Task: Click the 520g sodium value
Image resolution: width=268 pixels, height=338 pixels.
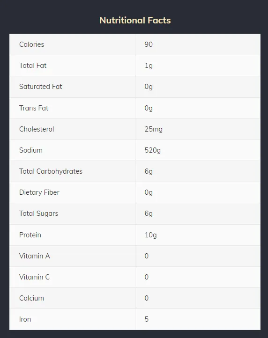Action: point(153,150)
